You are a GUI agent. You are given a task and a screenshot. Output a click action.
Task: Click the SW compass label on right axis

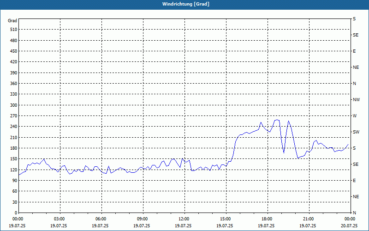tap(356, 132)
